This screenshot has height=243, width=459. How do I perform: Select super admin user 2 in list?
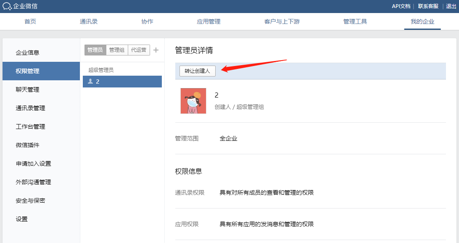pyautogui.click(x=122, y=82)
